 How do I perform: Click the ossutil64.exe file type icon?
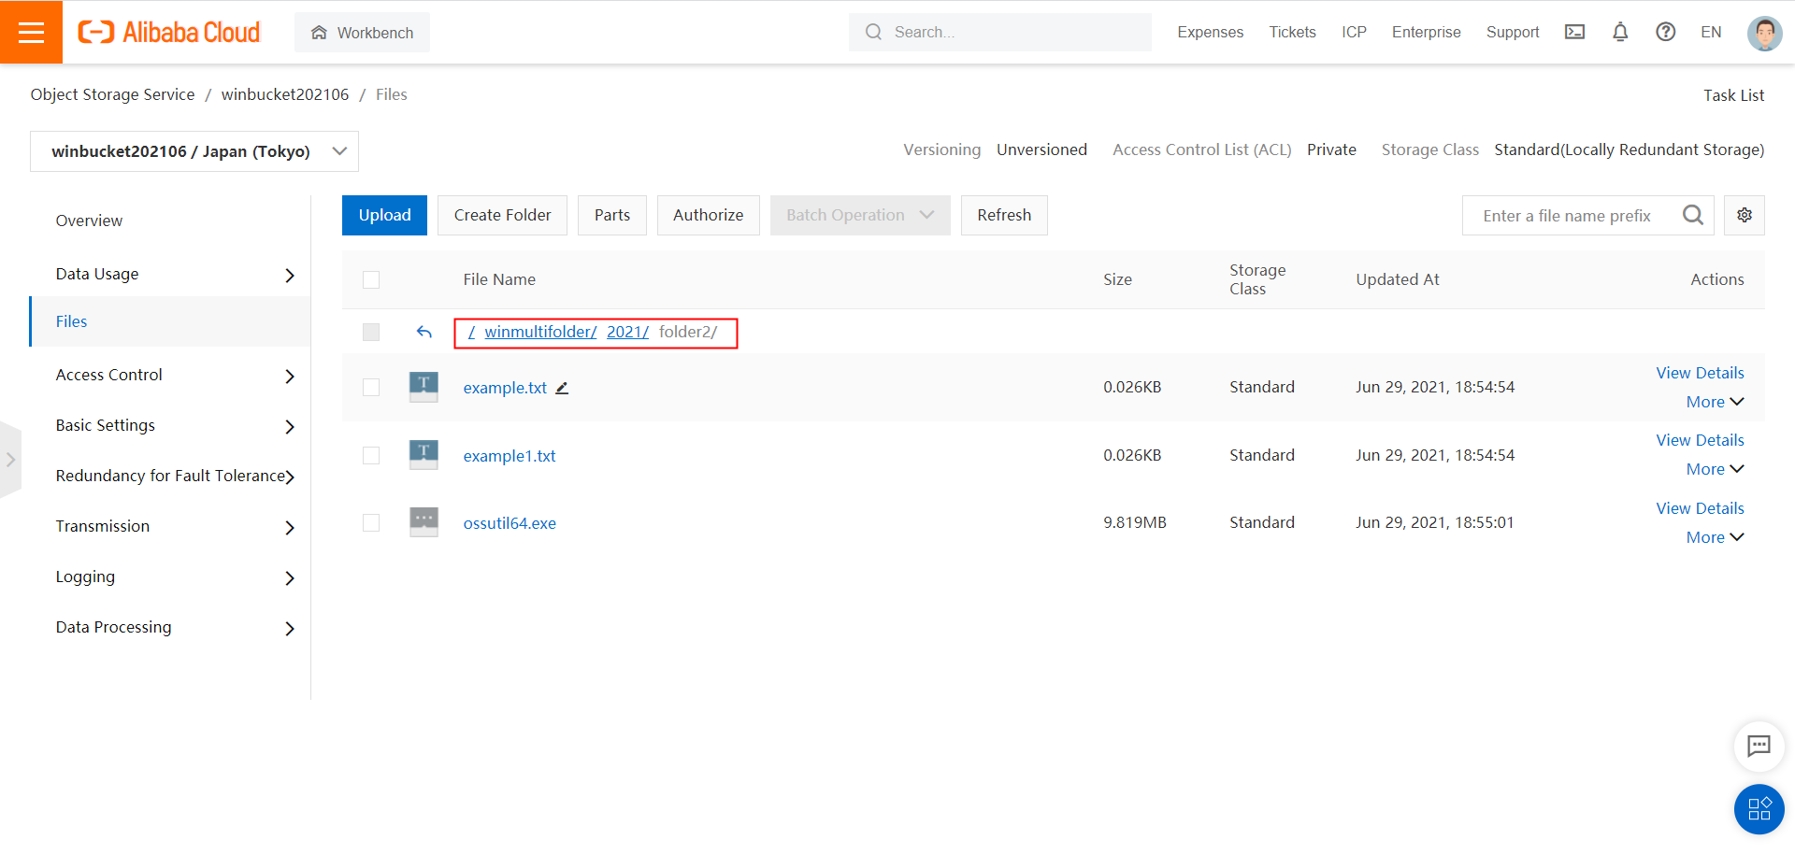[424, 521]
